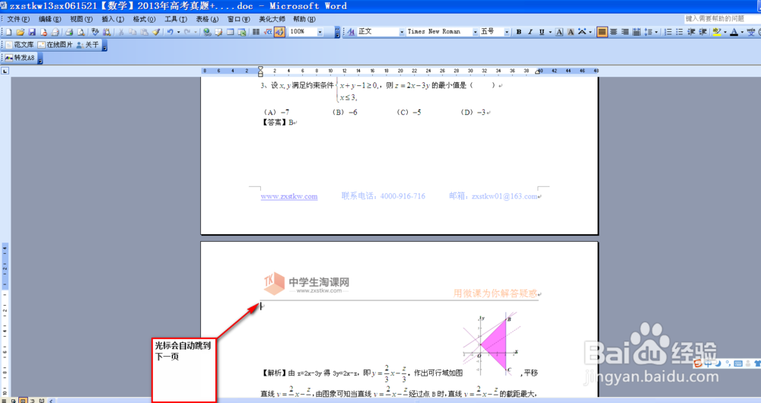
Task: Paste clipboard contents from the toolbar
Action: coord(144,32)
